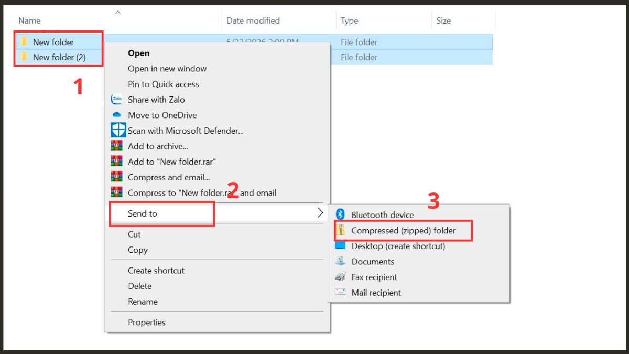Click the folder icon of New folder (2)
This screenshot has height=354, width=629.
24,57
